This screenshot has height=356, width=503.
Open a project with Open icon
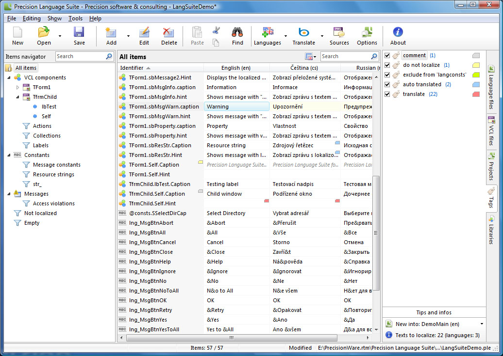click(44, 32)
